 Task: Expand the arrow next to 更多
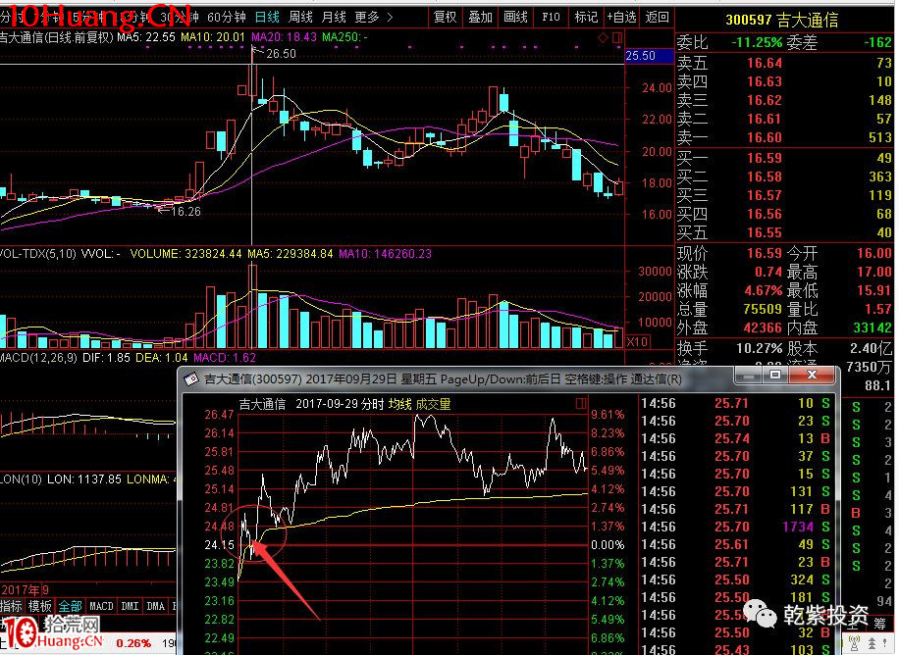[391, 18]
